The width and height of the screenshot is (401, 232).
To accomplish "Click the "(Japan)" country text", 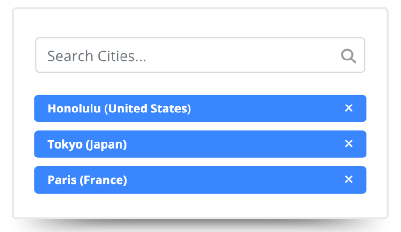I will pyautogui.click(x=106, y=144).
